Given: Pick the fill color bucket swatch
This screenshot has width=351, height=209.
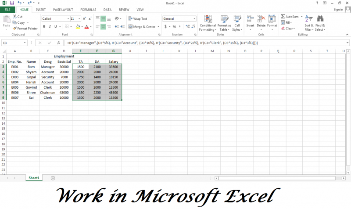Looking at the screenshot, I should click(78, 26).
